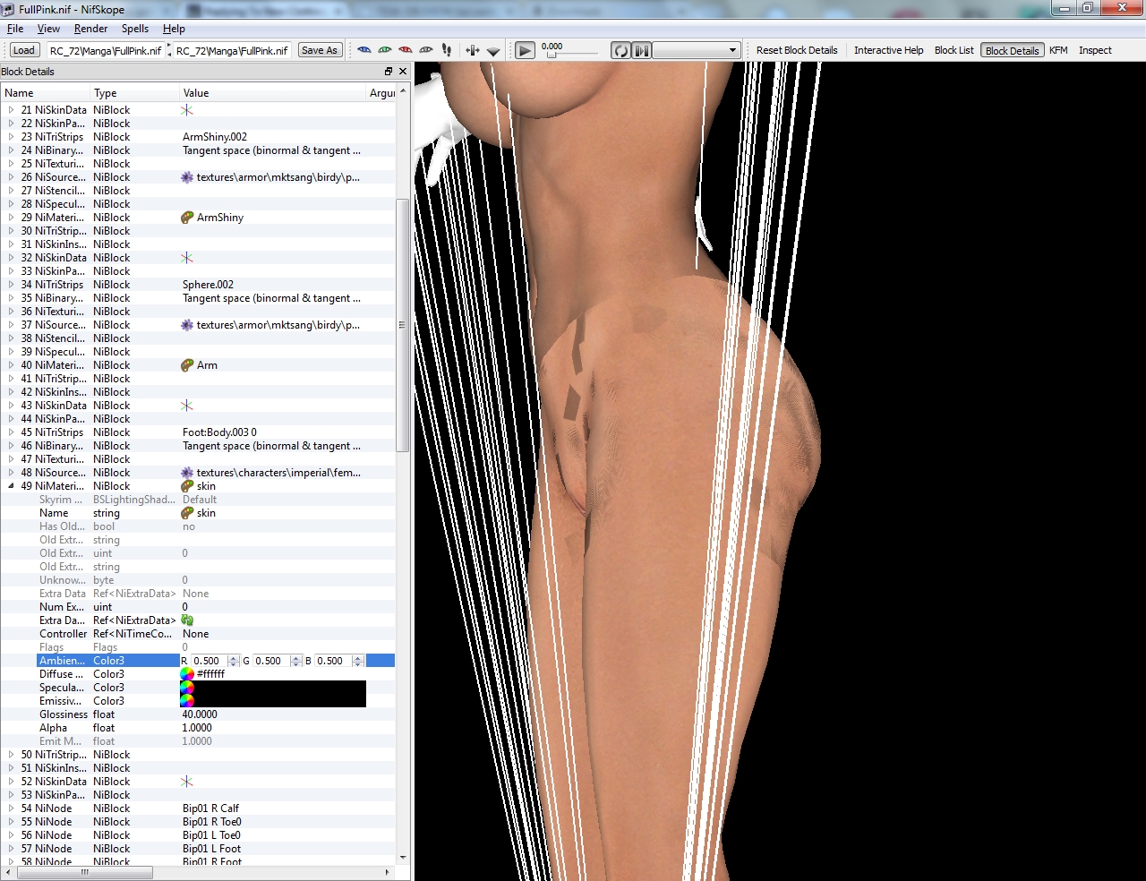Screen dimensions: 1146x881
Task: Expand the 29 NiMaterialProperty row
Action: coord(12,218)
